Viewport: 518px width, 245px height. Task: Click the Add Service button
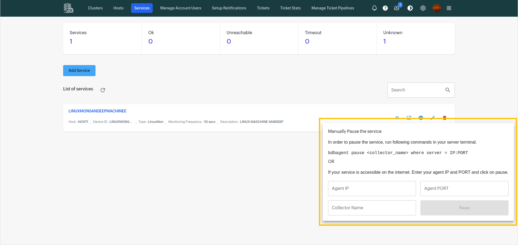tap(79, 70)
